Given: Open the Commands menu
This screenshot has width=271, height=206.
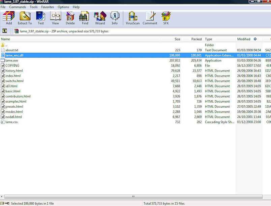Looking at the screenshot, I should (x=18, y=7).
